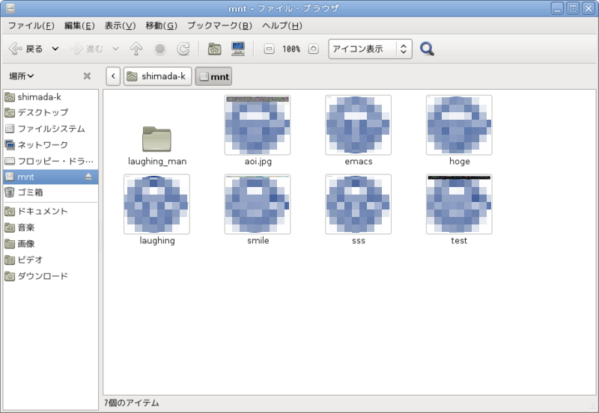Open ネットワーク in the sidebar
Viewport: 599px width, 413px height.
click(x=50, y=144)
